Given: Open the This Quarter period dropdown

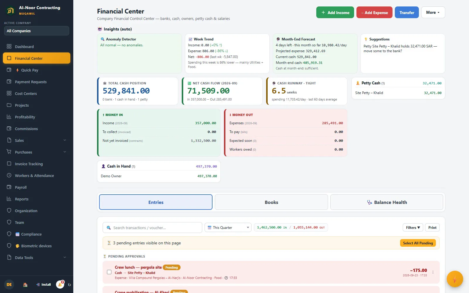Looking at the screenshot, I should (228, 228).
